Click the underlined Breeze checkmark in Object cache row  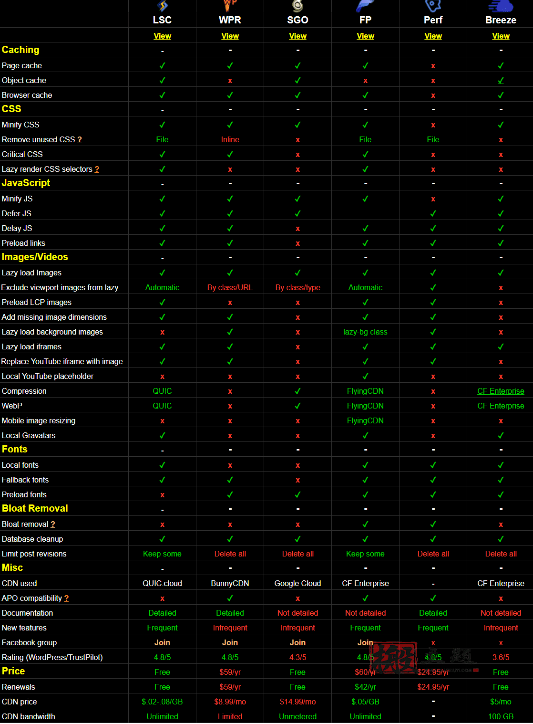501,80
